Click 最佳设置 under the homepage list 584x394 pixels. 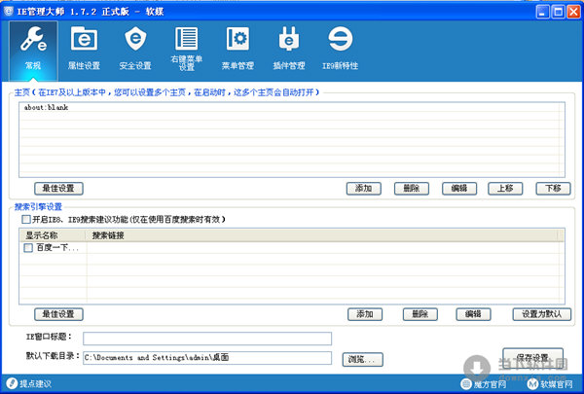[58, 189]
